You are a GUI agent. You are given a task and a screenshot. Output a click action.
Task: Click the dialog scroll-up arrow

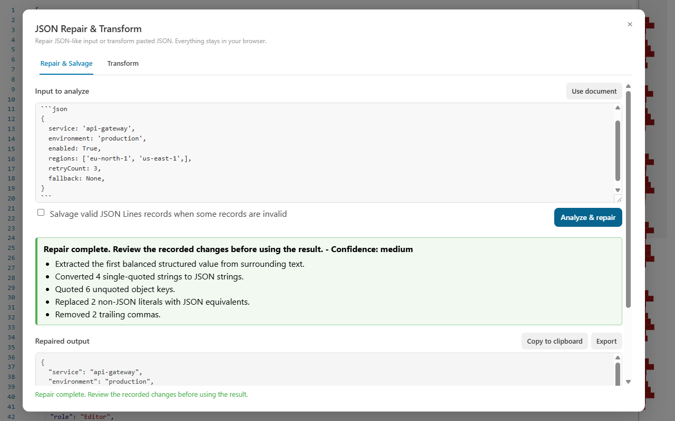(x=628, y=86)
